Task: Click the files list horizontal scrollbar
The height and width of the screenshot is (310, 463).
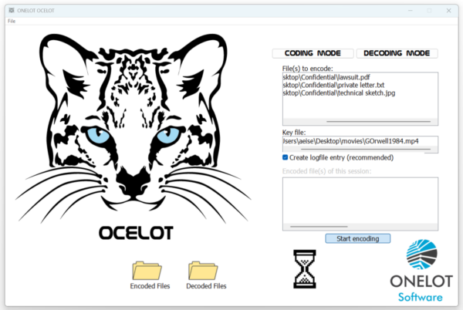Action: 378,121
